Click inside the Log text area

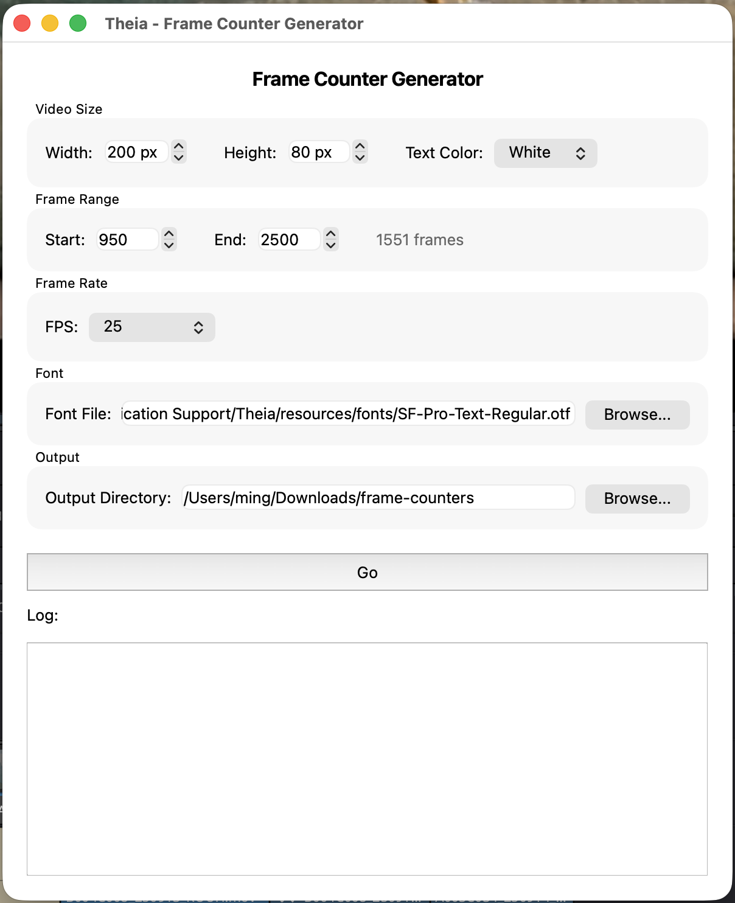(x=367, y=759)
